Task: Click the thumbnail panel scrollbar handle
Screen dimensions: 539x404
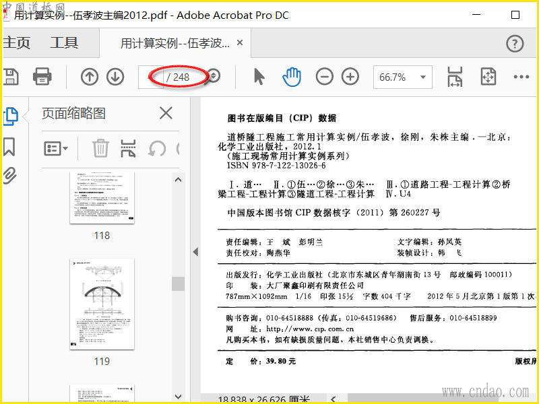Action: pyautogui.click(x=178, y=283)
